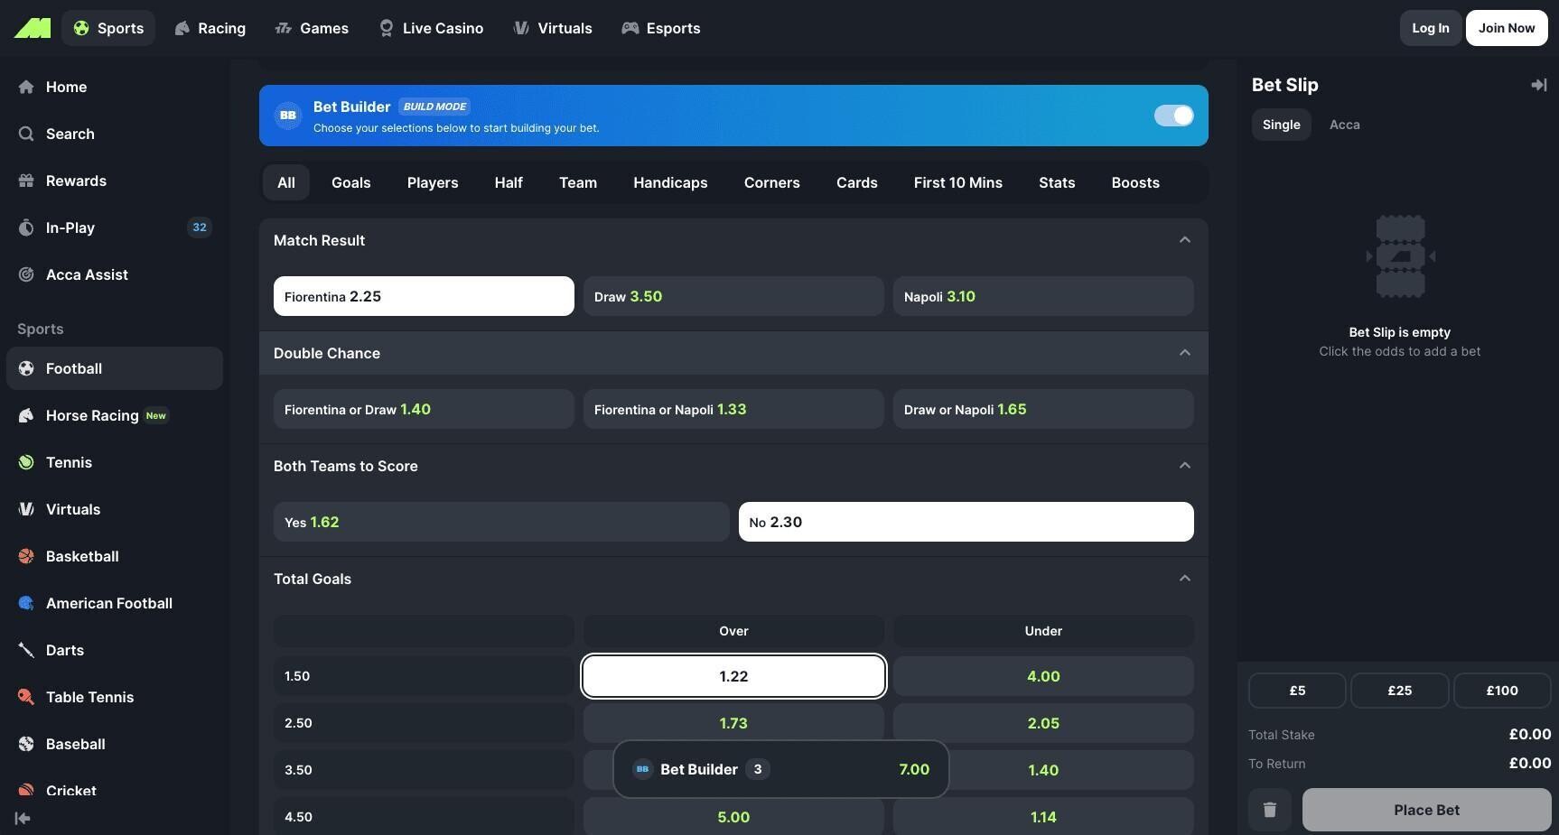Choose the £25 quick stake

pyautogui.click(x=1399, y=691)
